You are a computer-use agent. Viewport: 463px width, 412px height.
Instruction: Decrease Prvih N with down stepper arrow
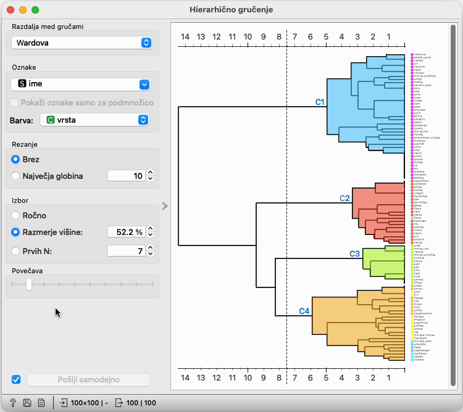150,254
